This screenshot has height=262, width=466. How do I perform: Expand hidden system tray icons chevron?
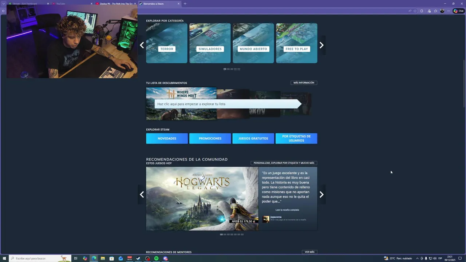coord(417,258)
